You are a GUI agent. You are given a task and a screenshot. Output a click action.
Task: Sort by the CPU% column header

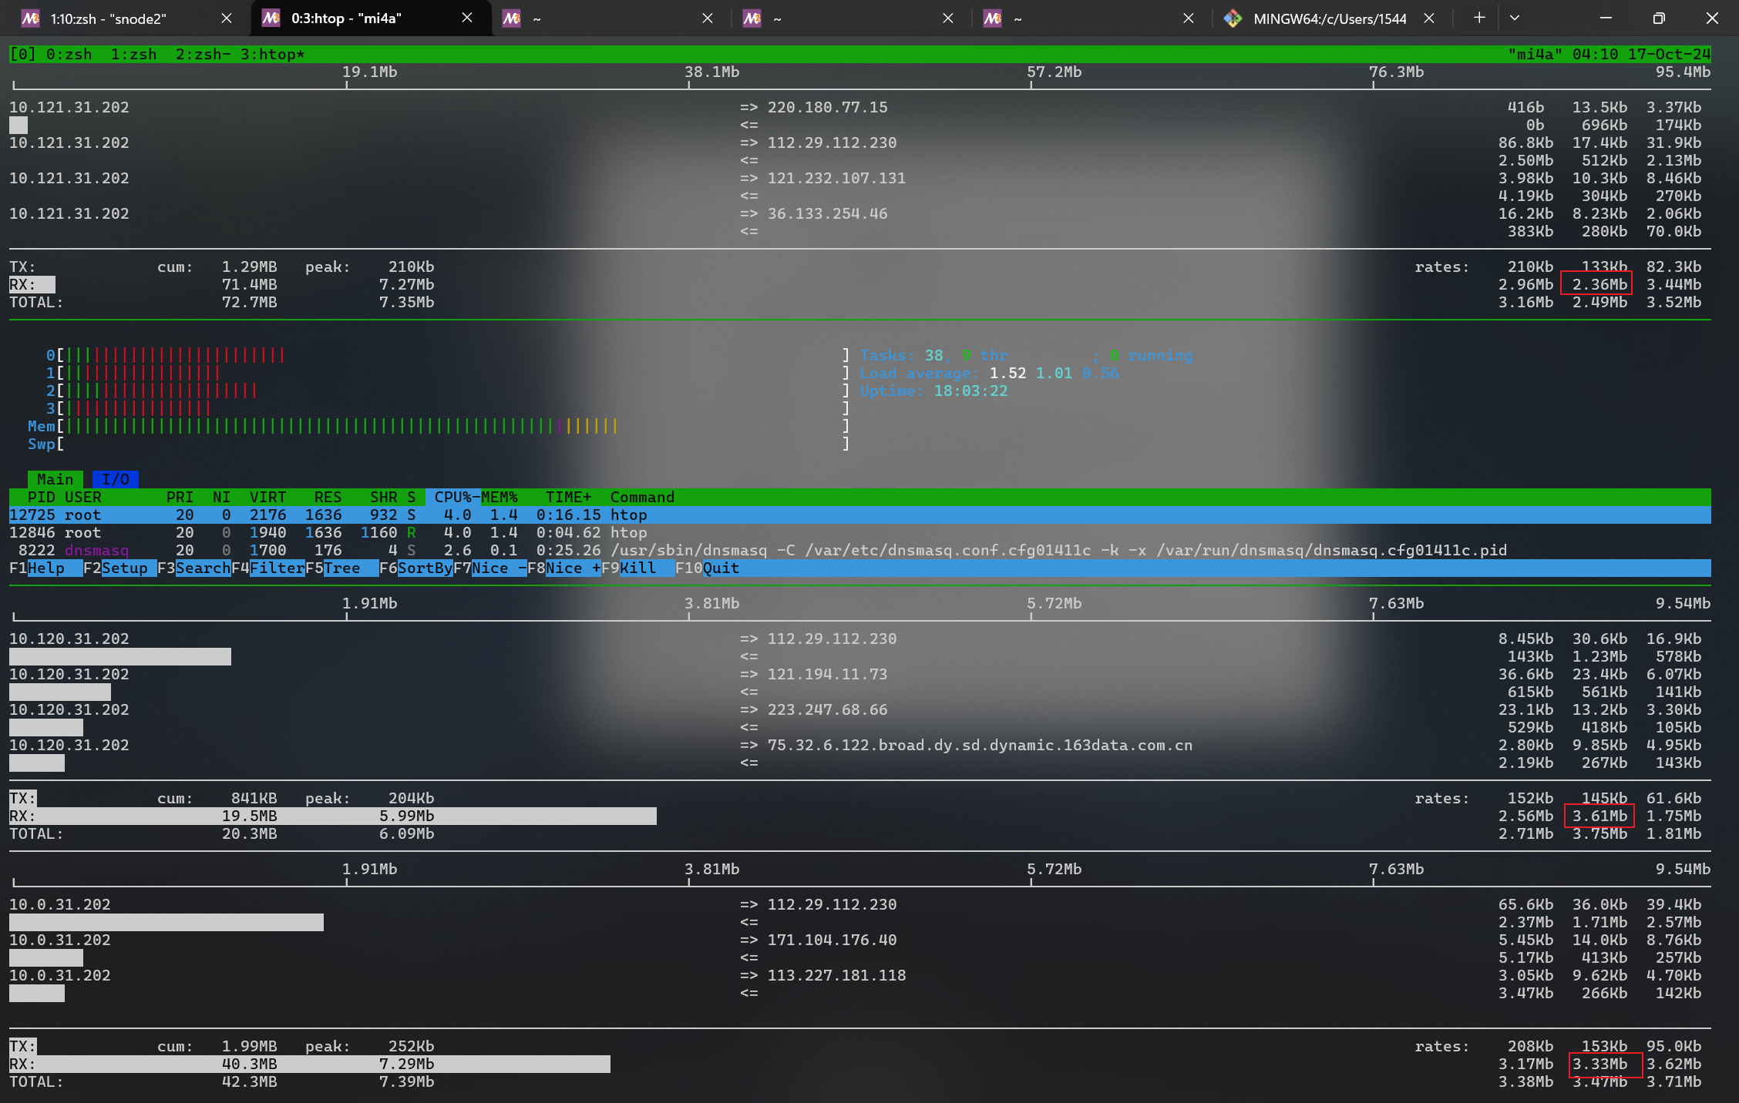[x=452, y=498]
